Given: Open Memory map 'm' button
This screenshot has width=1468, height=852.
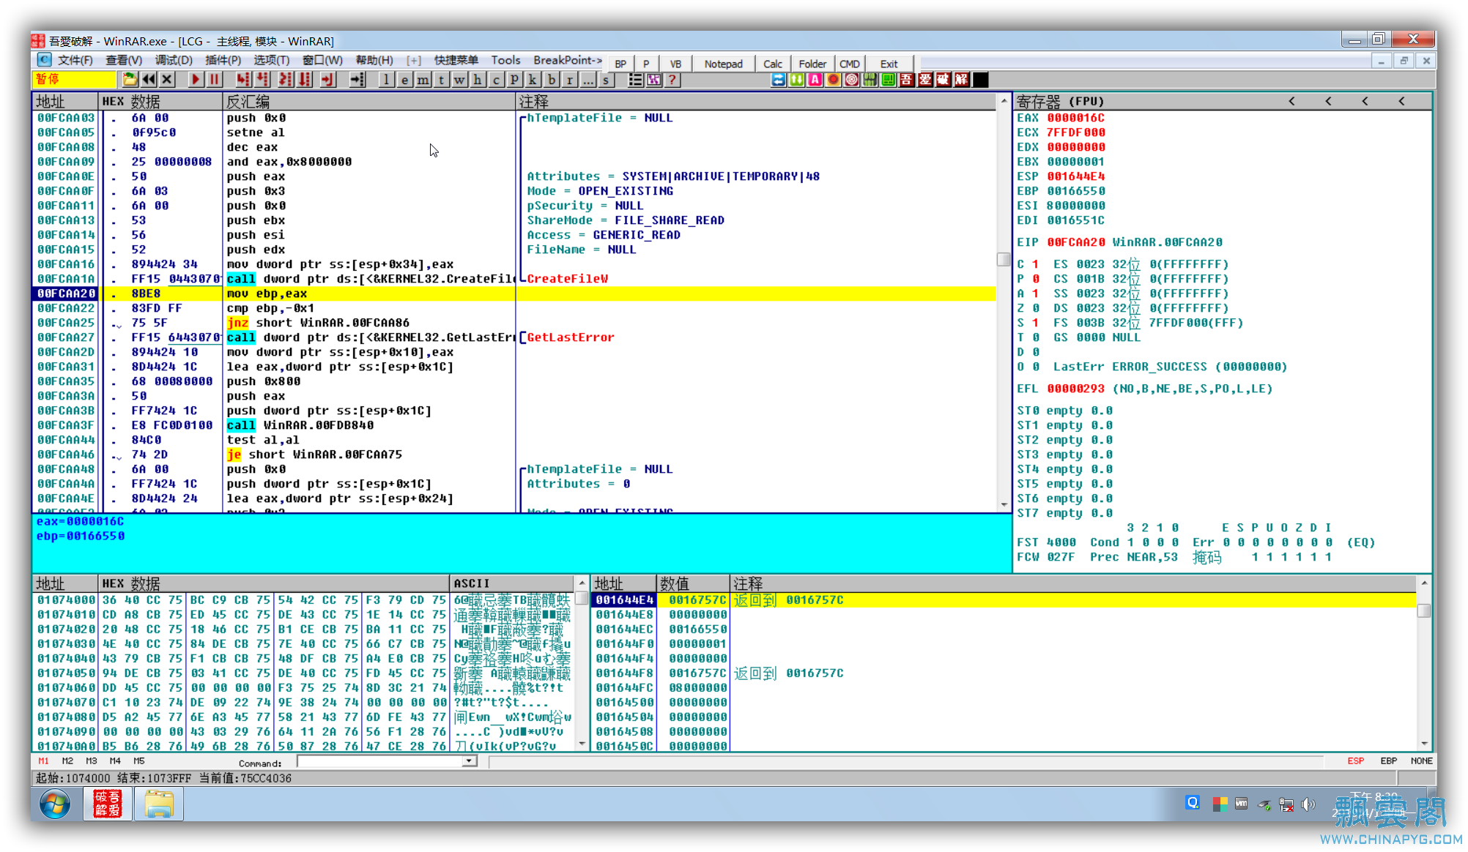Looking at the screenshot, I should tap(423, 80).
